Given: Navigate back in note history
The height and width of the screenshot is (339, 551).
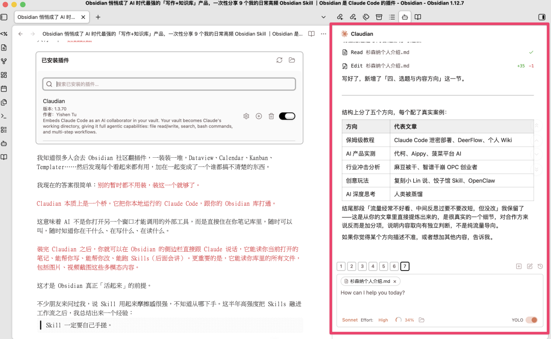Looking at the screenshot, I should pyautogui.click(x=20, y=34).
